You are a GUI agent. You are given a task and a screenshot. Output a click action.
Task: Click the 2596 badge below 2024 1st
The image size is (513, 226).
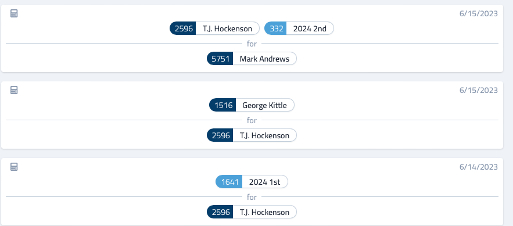coord(220,212)
